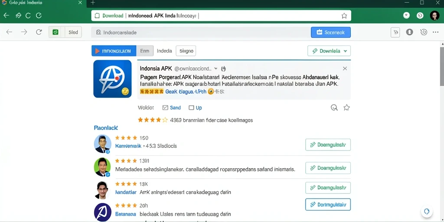Click the home icon in the green bar
The width and height of the screenshot is (444, 222).
(x=18, y=16)
